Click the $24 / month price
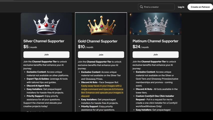This screenshot has height=120, width=213. (141, 47)
